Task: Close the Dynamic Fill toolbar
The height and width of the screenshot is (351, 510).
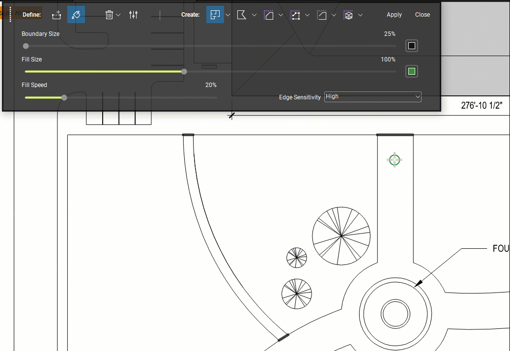Action: pyautogui.click(x=423, y=15)
